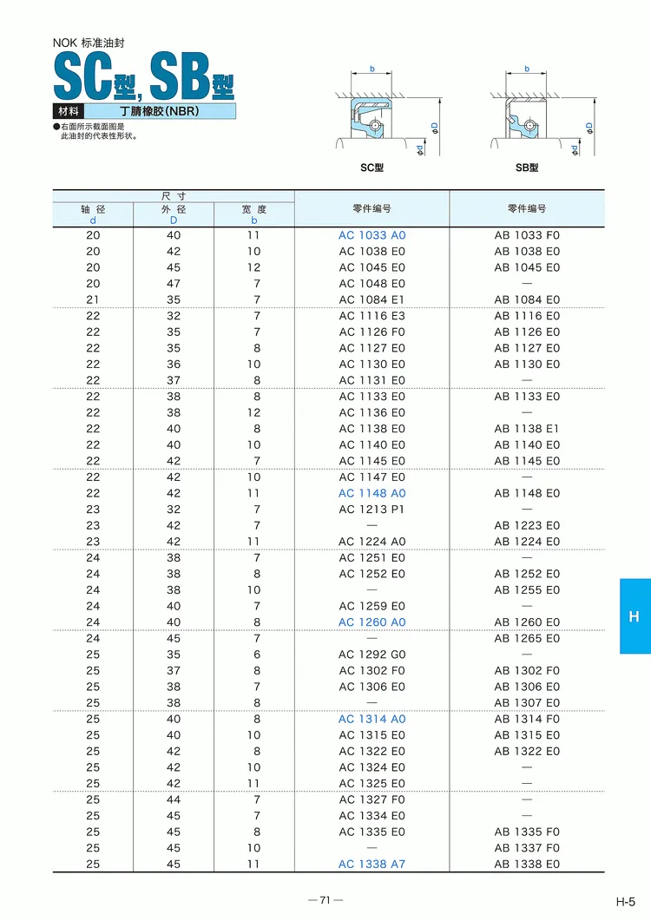This screenshot has height=921, width=651.
Task: Select part number AB 1337 F0
Action: click(x=527, y=848)
